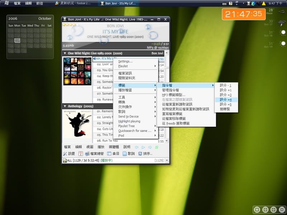Screen dimensions: 287x215
Task: Click the blue-green tray icon
Action: pyautogui.click(x=253, y=3)
